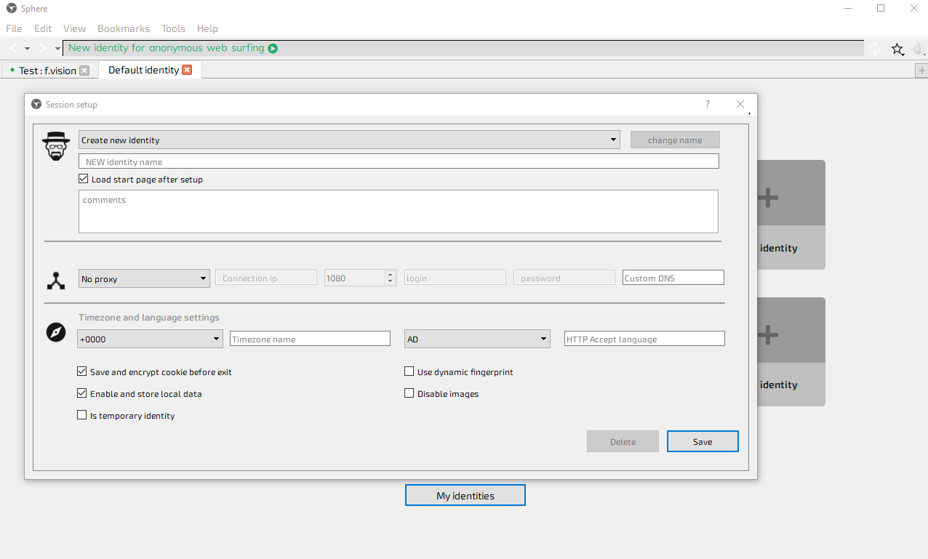Open new tab with plus icon

(x=921, y=71)
